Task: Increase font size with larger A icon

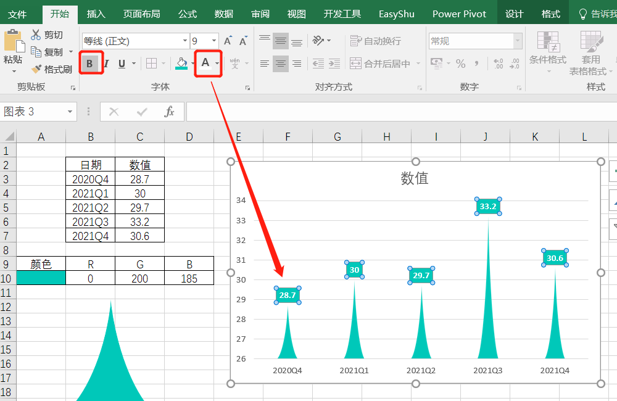Action: (228, 41)
